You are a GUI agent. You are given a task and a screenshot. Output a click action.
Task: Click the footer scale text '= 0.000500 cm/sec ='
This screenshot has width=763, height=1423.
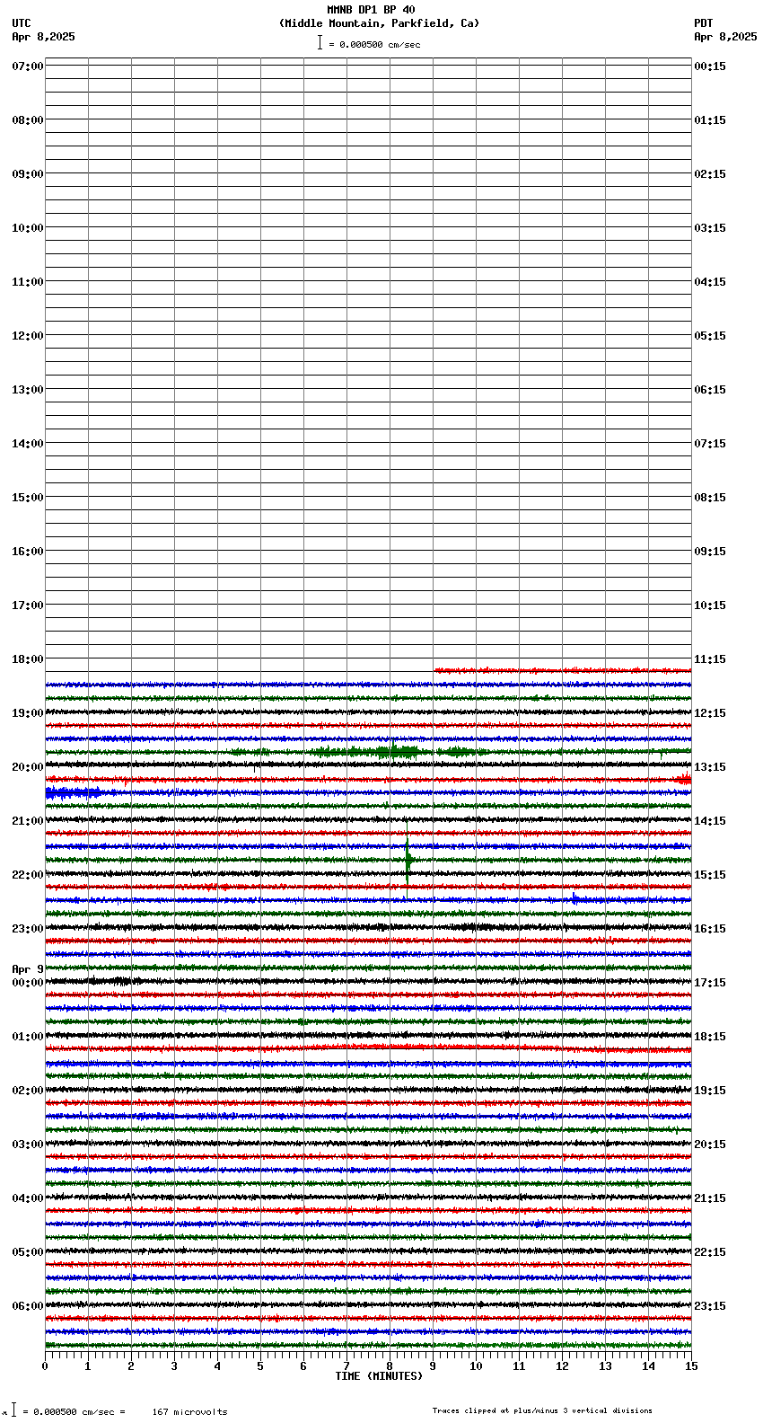click(x=74, y=1412)
